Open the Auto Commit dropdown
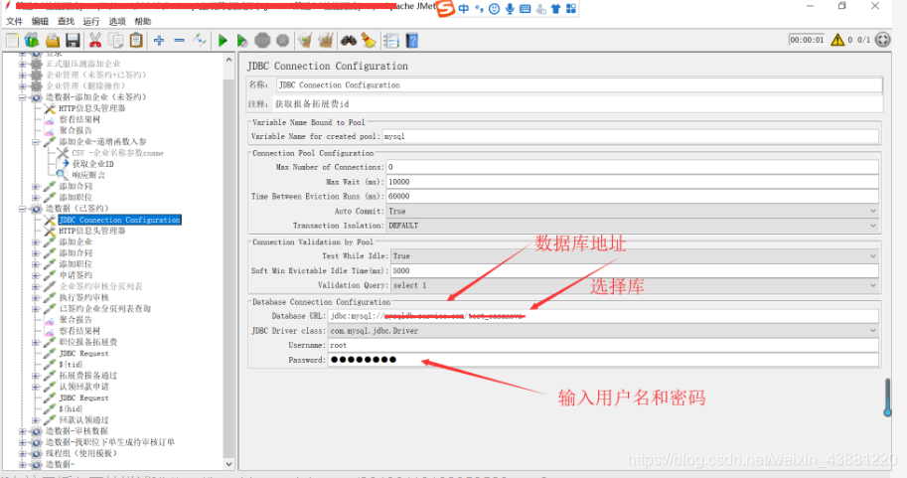The image size is (907, 478). point(633,212)
